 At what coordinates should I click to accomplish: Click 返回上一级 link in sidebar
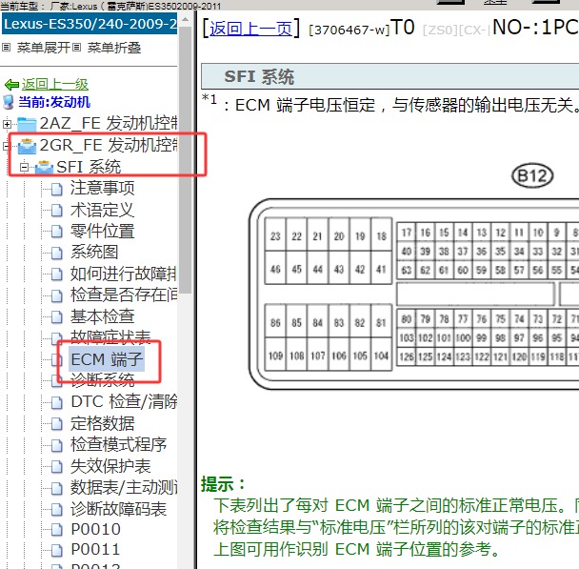pos(55,84)
